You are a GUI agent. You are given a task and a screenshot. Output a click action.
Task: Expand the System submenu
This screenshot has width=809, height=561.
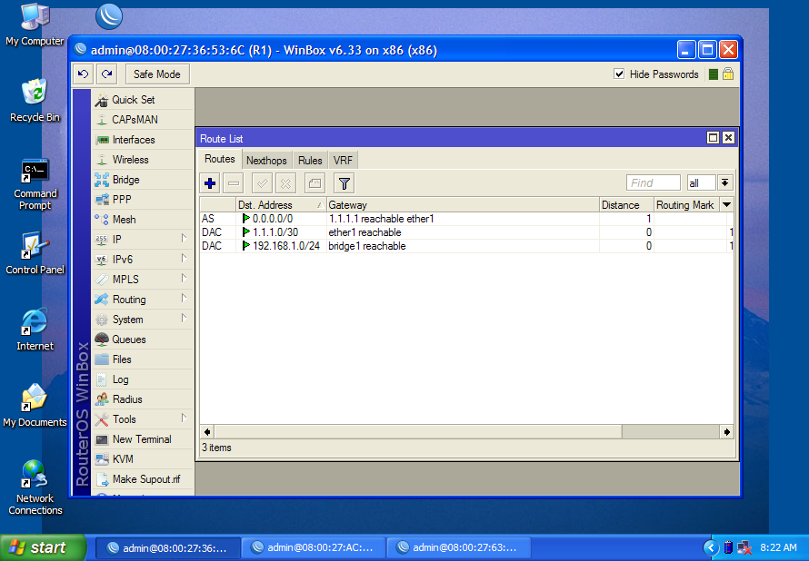coord(143,320)
